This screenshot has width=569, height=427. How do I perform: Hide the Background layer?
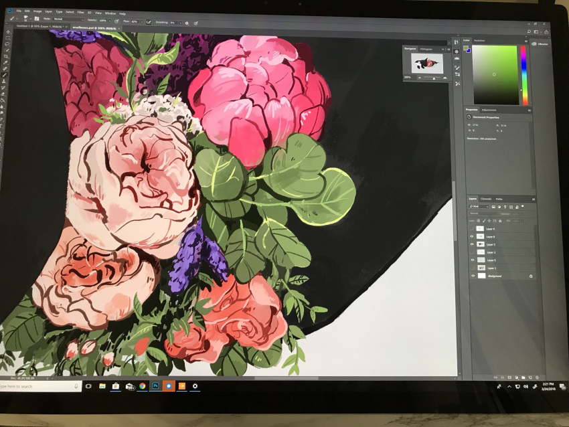(473, 276)
